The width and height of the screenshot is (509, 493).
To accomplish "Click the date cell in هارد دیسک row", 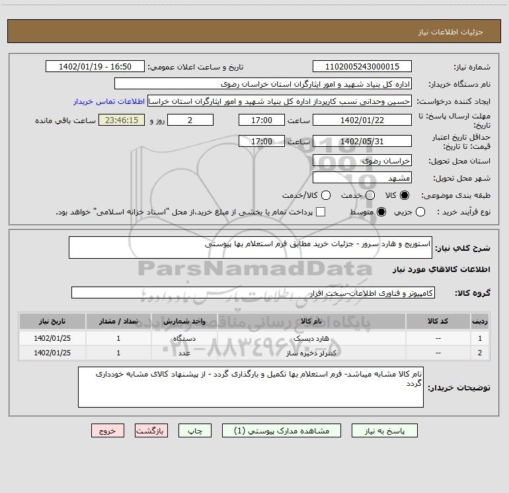I will (52, 338).
